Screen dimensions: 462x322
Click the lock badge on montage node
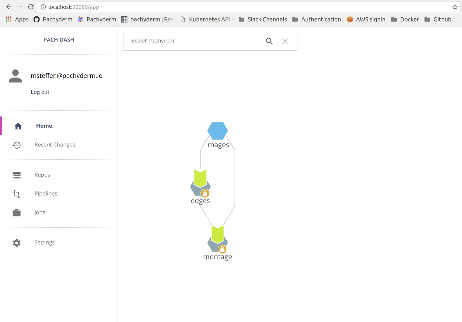222,249
